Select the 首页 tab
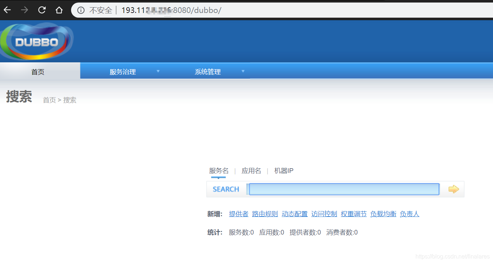This screenshot has width=493, height=263. tap(38, 72)
